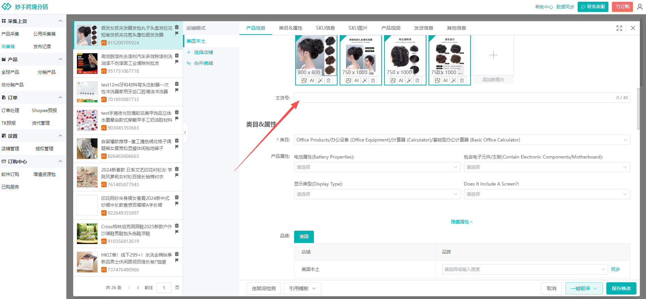Select the 美国 brand tab
This screenshot has width=646, height=299.
pyautogui.click(x=304, y=236)
